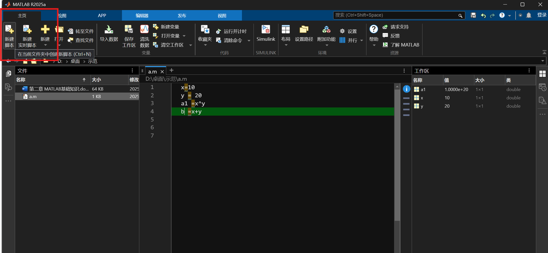Click the editor vertical scrollbar

[x=397, y=155]
